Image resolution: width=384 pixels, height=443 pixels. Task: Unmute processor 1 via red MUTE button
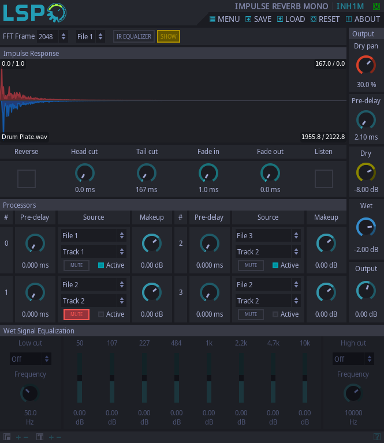76,314
